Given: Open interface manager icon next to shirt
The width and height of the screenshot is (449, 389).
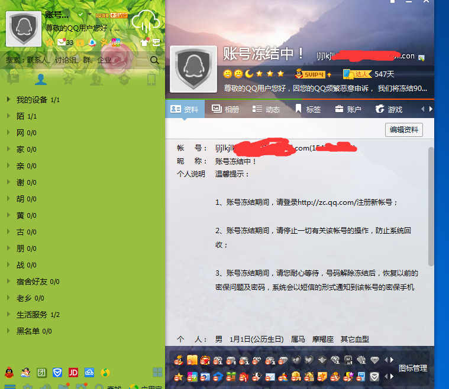Looking at the screenshot, I should pos(156,43).
